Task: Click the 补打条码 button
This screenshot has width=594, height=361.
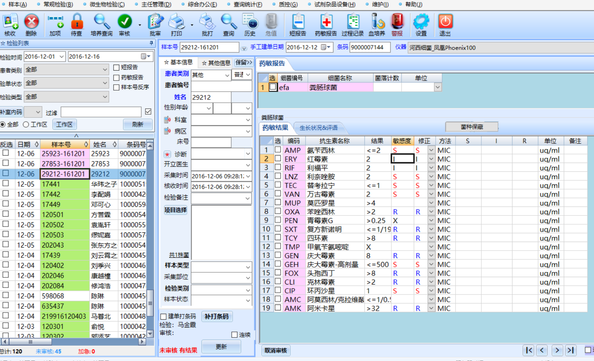Action: [217, 317]
